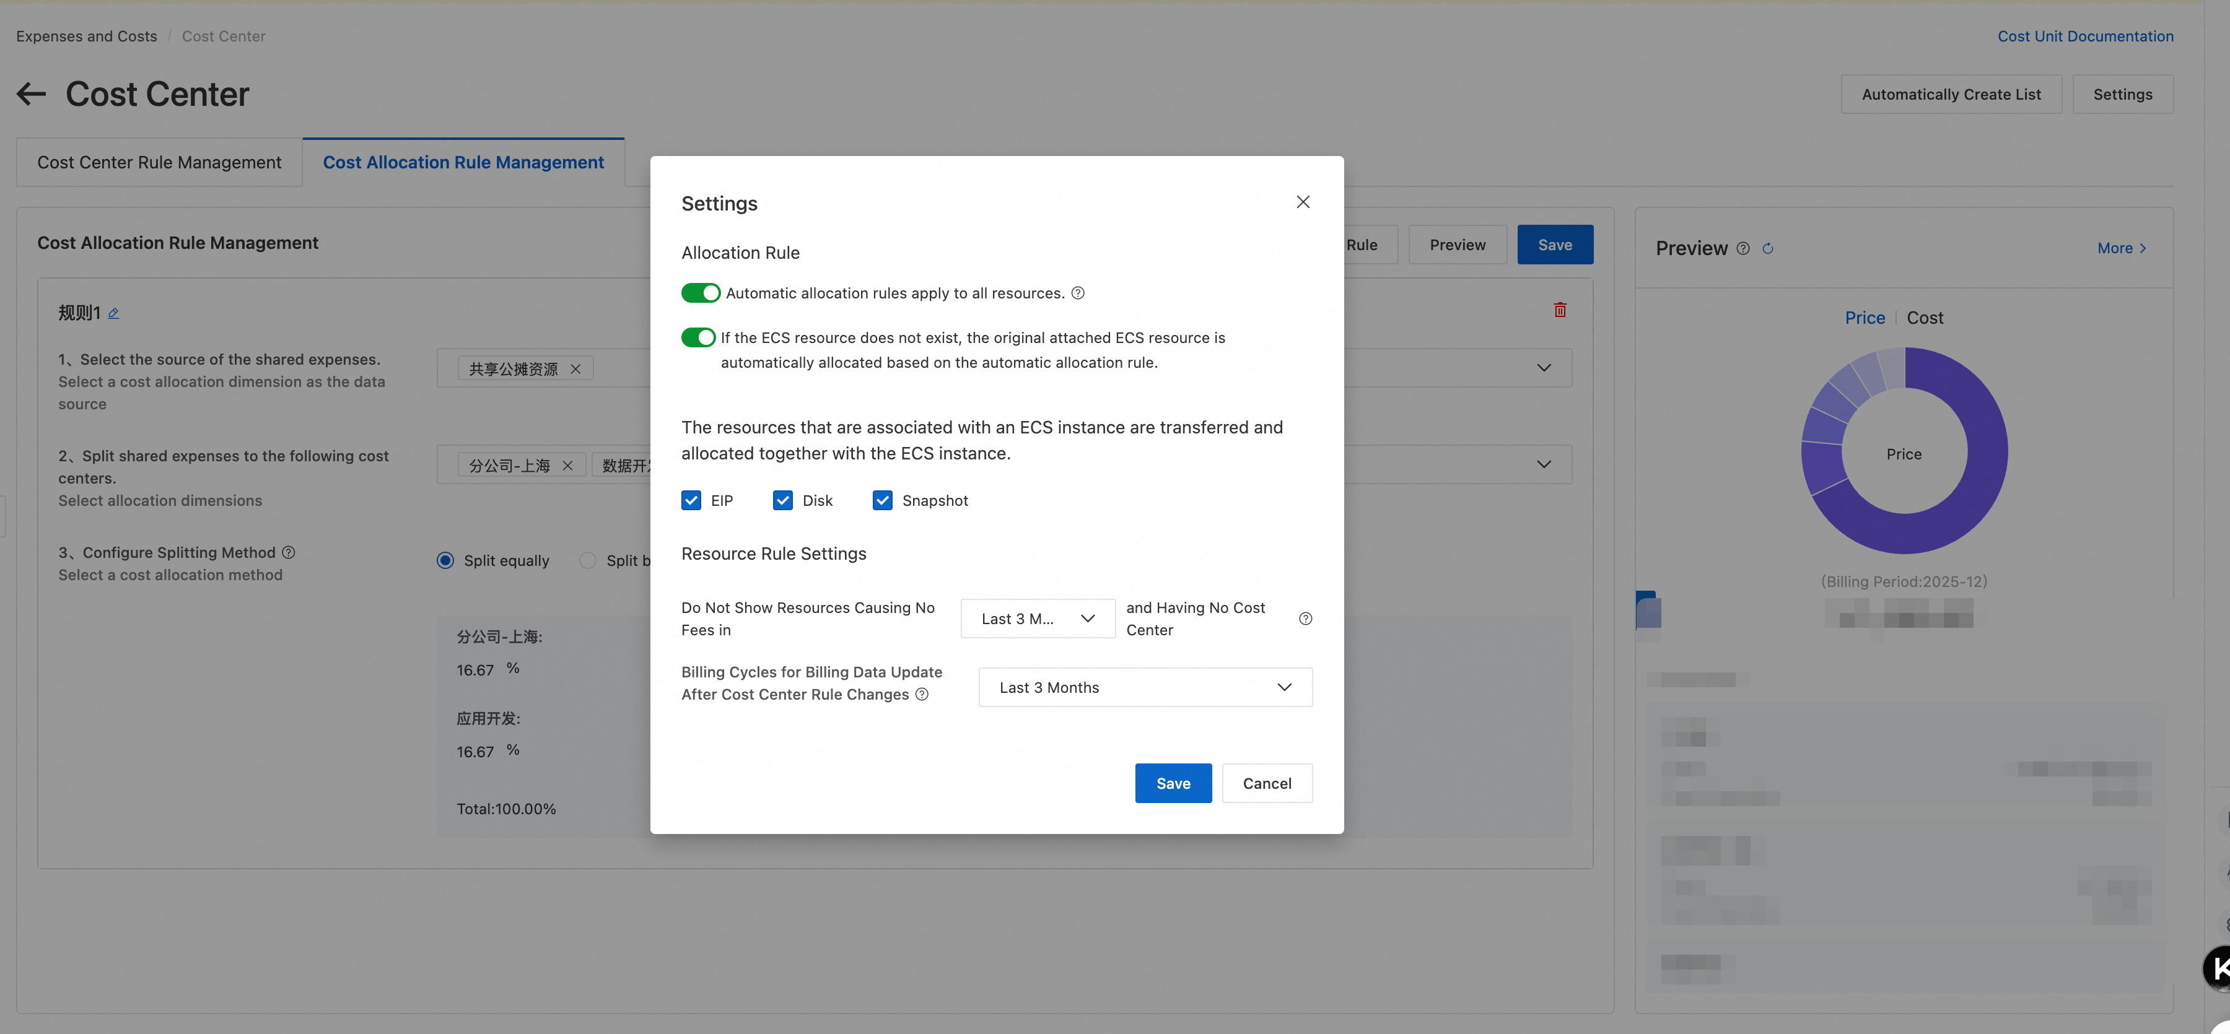
Task: Expand the shared expenses source dropdown arrow
Action: point(1544,368)
